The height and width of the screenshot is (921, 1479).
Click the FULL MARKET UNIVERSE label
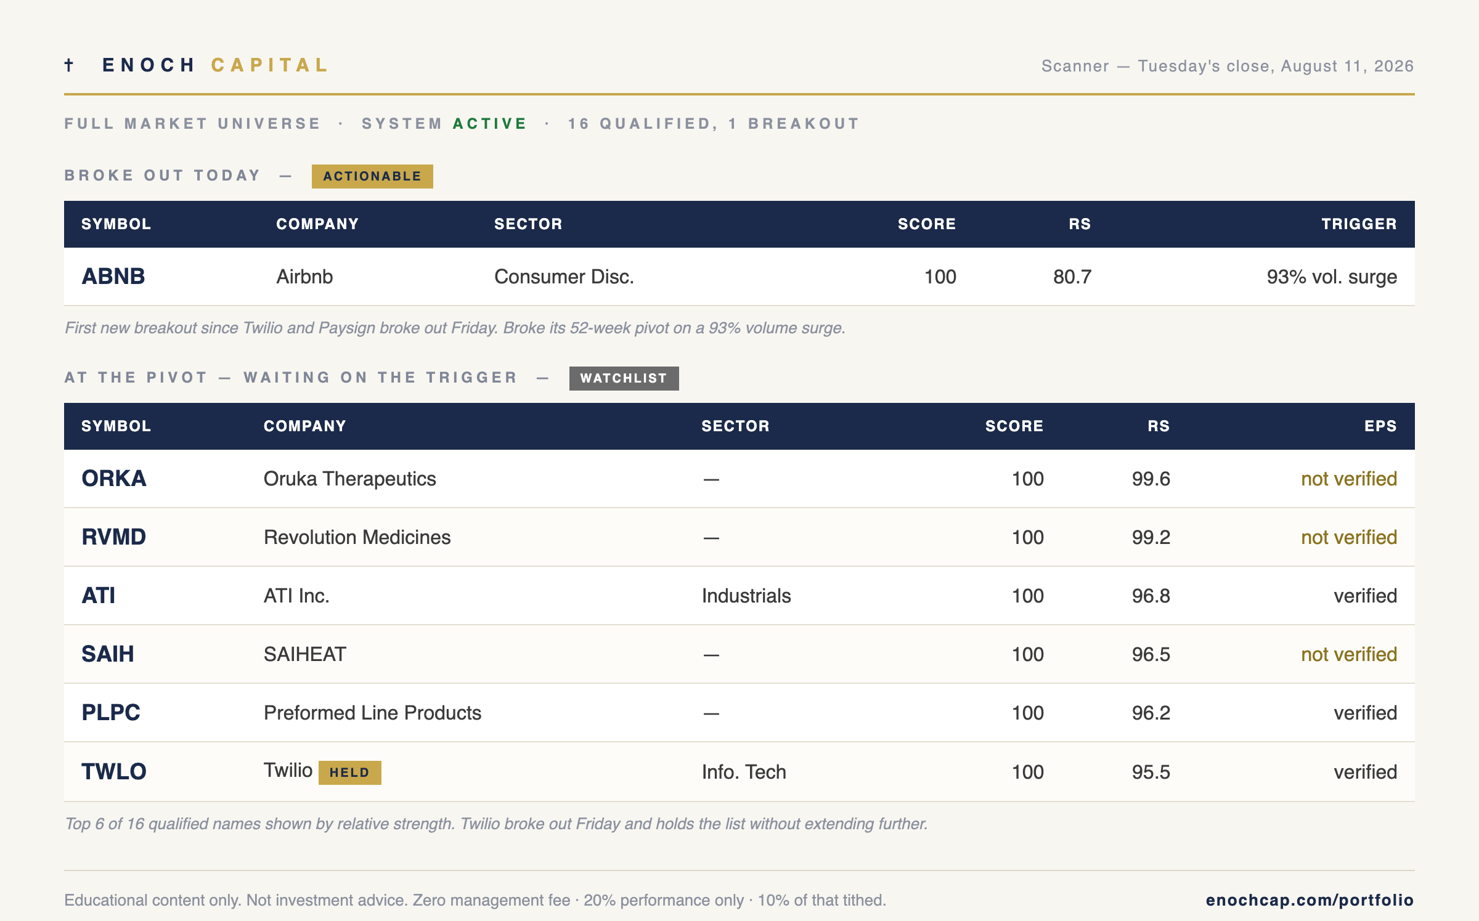(x=193, y=124)
